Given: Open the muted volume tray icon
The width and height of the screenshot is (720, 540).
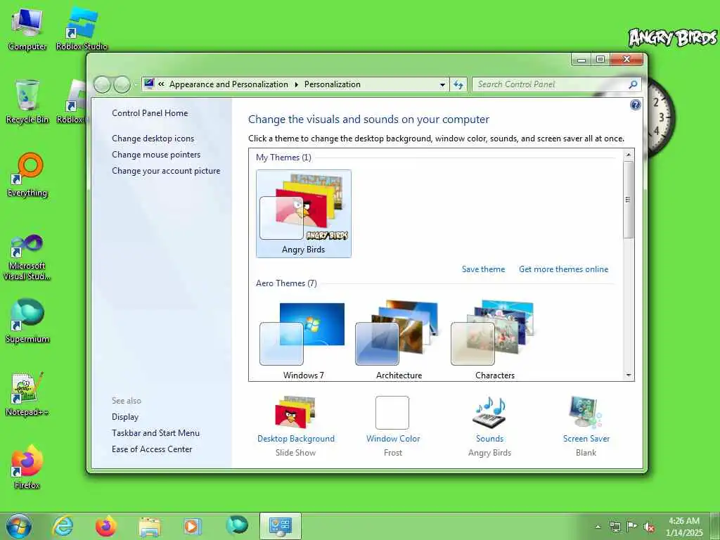Looking at the screenshot, I should [649, 527].
